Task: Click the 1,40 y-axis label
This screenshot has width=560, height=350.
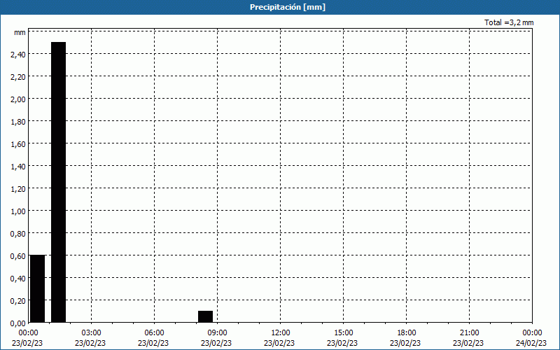Action: tap(18, 167)
